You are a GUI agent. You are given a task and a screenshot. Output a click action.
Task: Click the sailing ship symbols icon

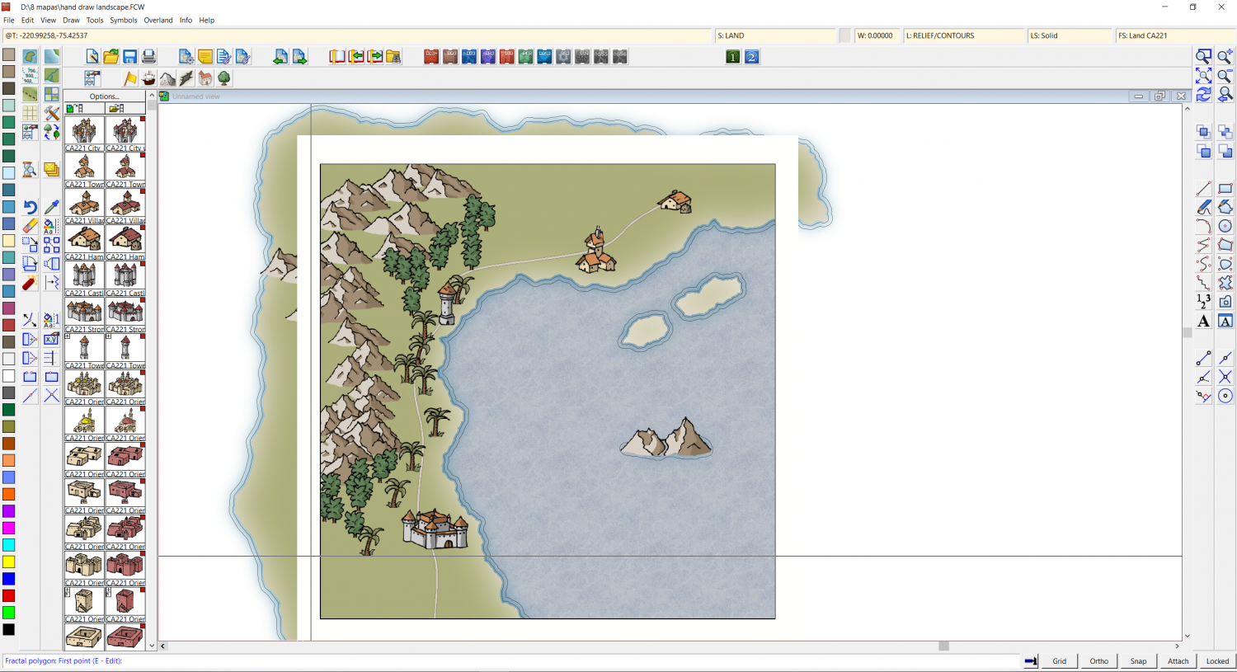(148, 78)
